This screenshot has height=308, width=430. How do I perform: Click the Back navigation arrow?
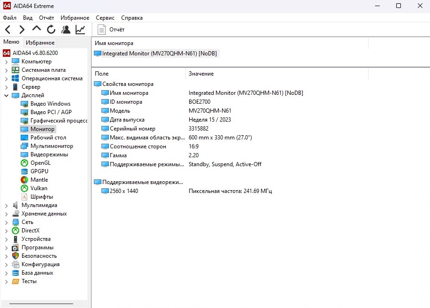coord(8,30)
